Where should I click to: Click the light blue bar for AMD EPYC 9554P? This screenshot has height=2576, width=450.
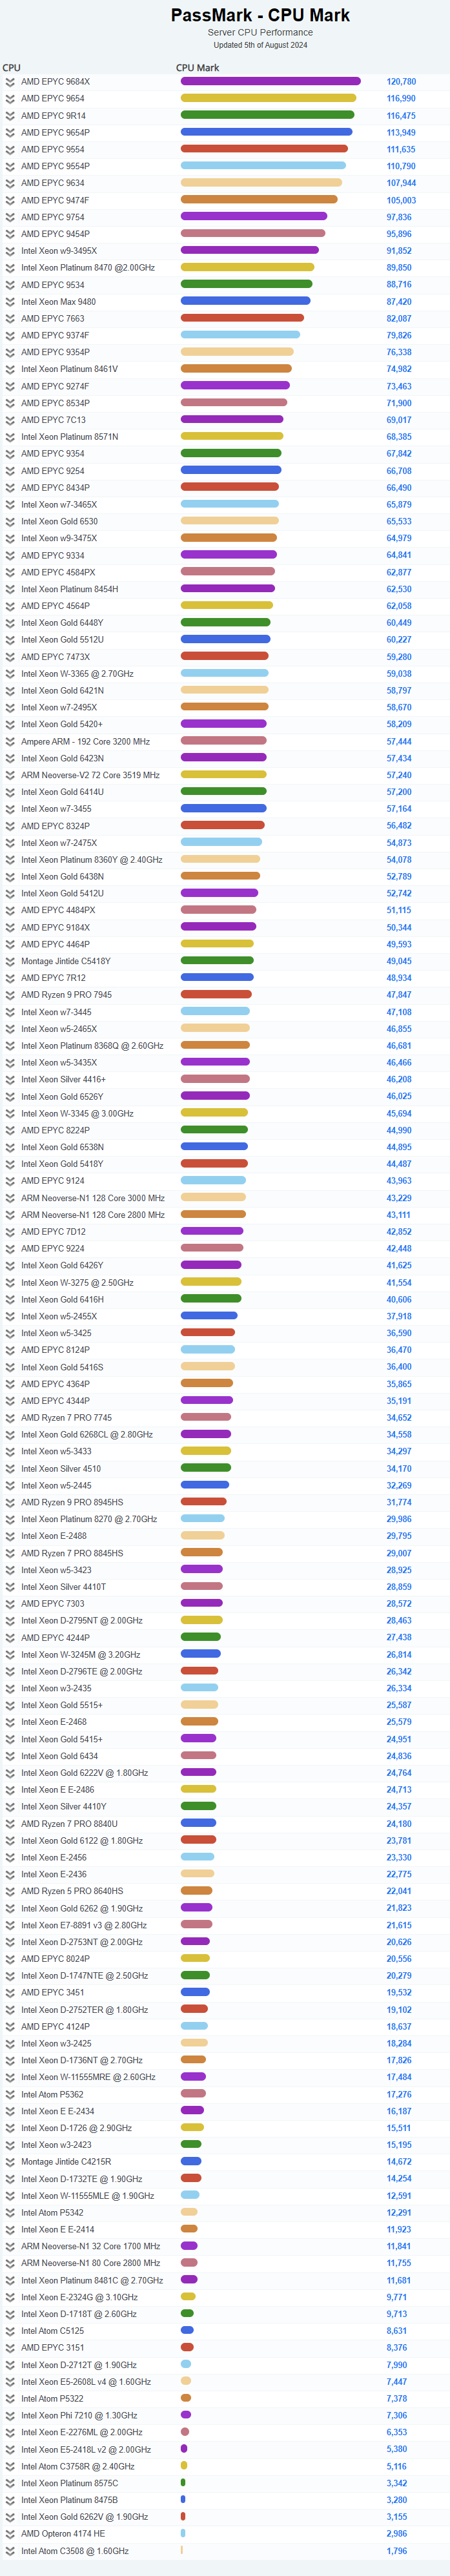[x=263, y=166]
